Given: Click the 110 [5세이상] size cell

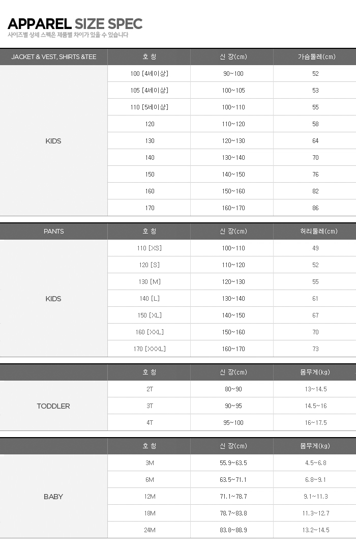Looking at the screenshot, I should pyautogui.click(x=149, y=107).
